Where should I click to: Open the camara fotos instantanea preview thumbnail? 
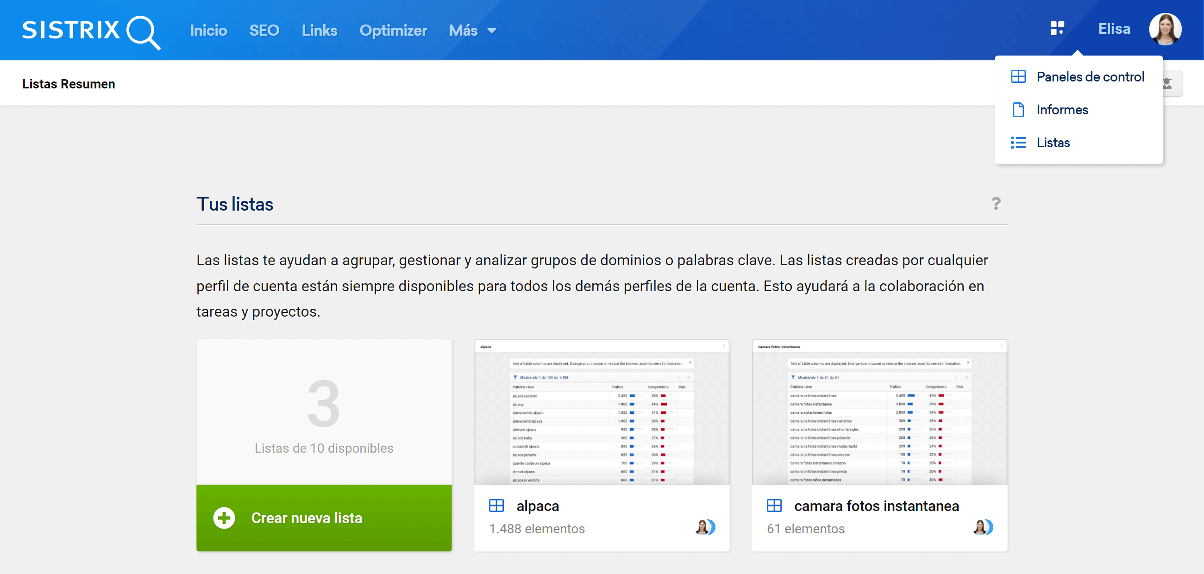point(880,412)
